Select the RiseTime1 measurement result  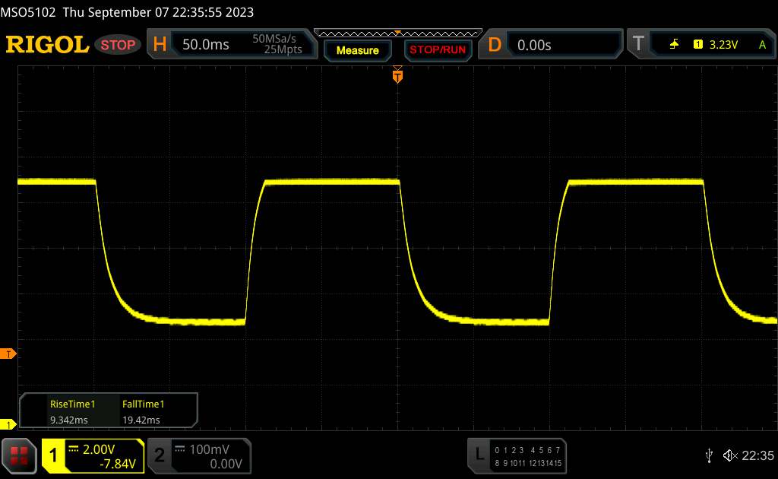(65, 411)
